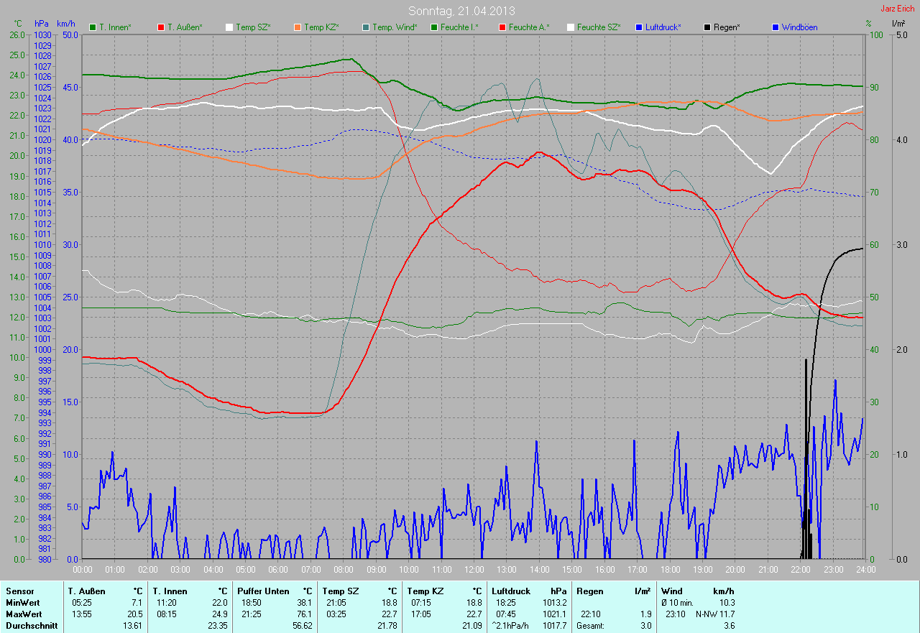Screen dimensions: 920x633
Task: Select the Feuchte A.* legend entry
Action: [529, 27]
